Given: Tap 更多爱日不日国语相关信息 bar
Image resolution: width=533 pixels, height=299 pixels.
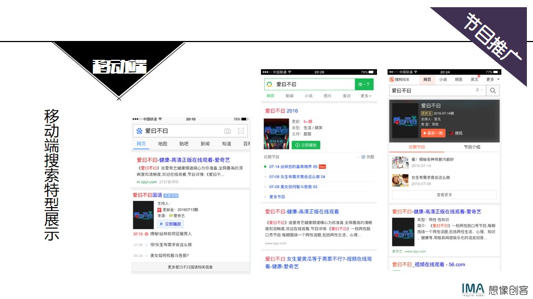Looking at the screenshot, I should pyautogui.click(x=190, y=267).
